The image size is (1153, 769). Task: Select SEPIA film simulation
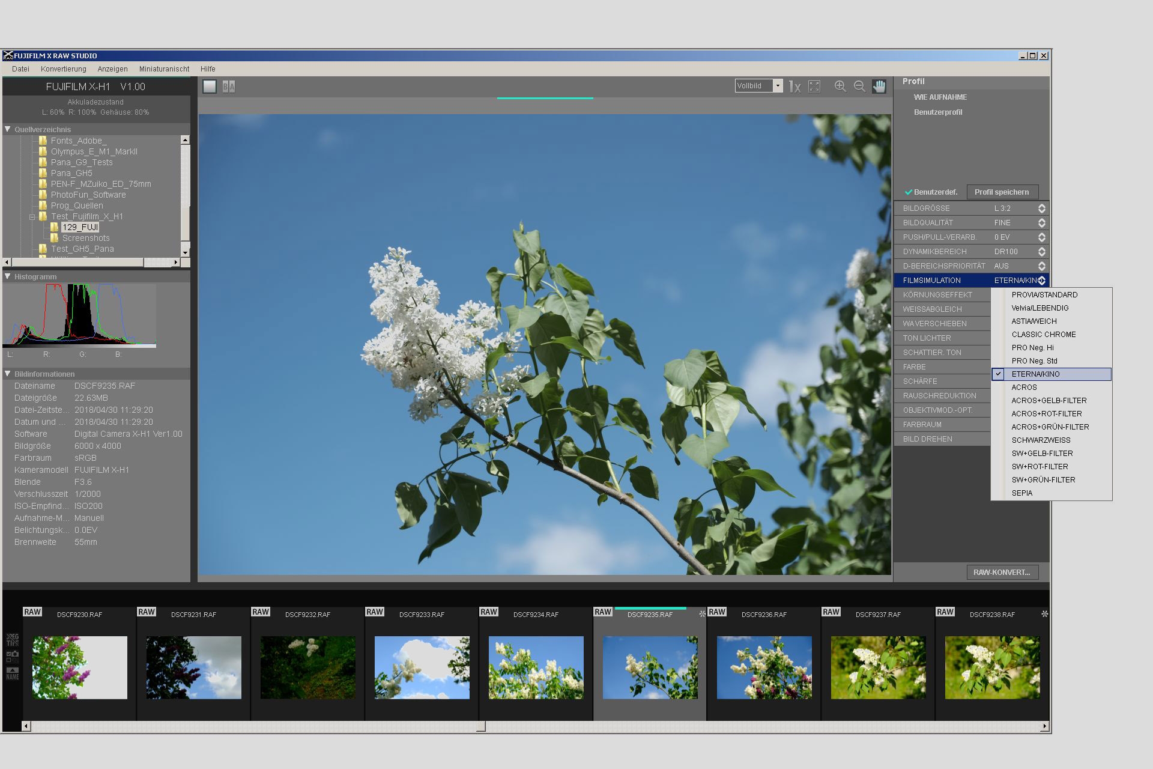1052,493
